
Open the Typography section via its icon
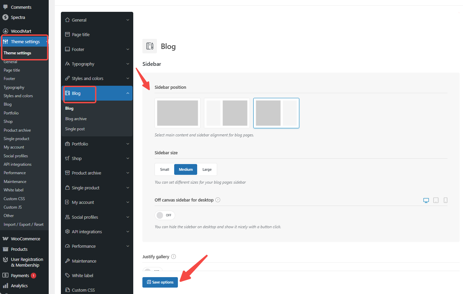point(68,64)
